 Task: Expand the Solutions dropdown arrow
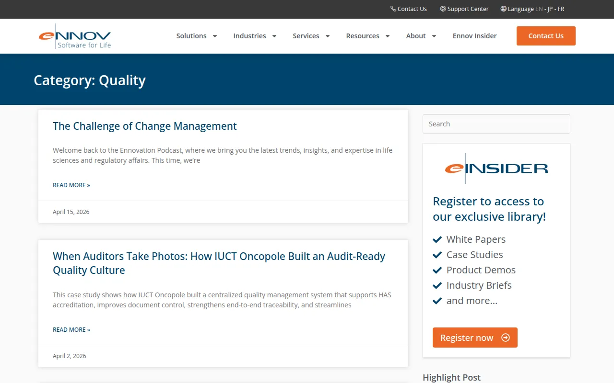pyautogui.click(x=215, y=36)
